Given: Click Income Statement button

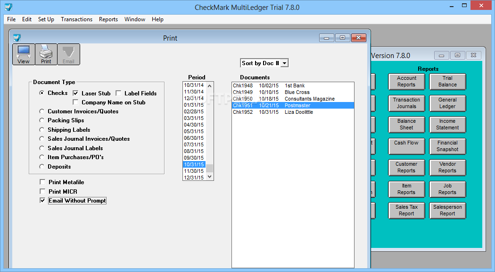Looking at the screenshot, I should coord(448,125).
